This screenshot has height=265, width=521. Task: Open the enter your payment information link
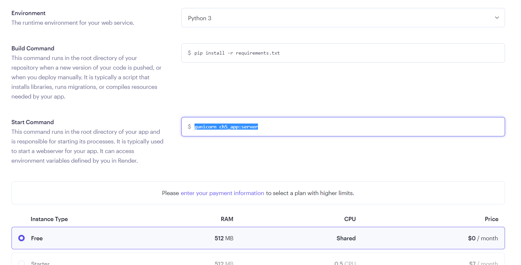click(222, 193)
